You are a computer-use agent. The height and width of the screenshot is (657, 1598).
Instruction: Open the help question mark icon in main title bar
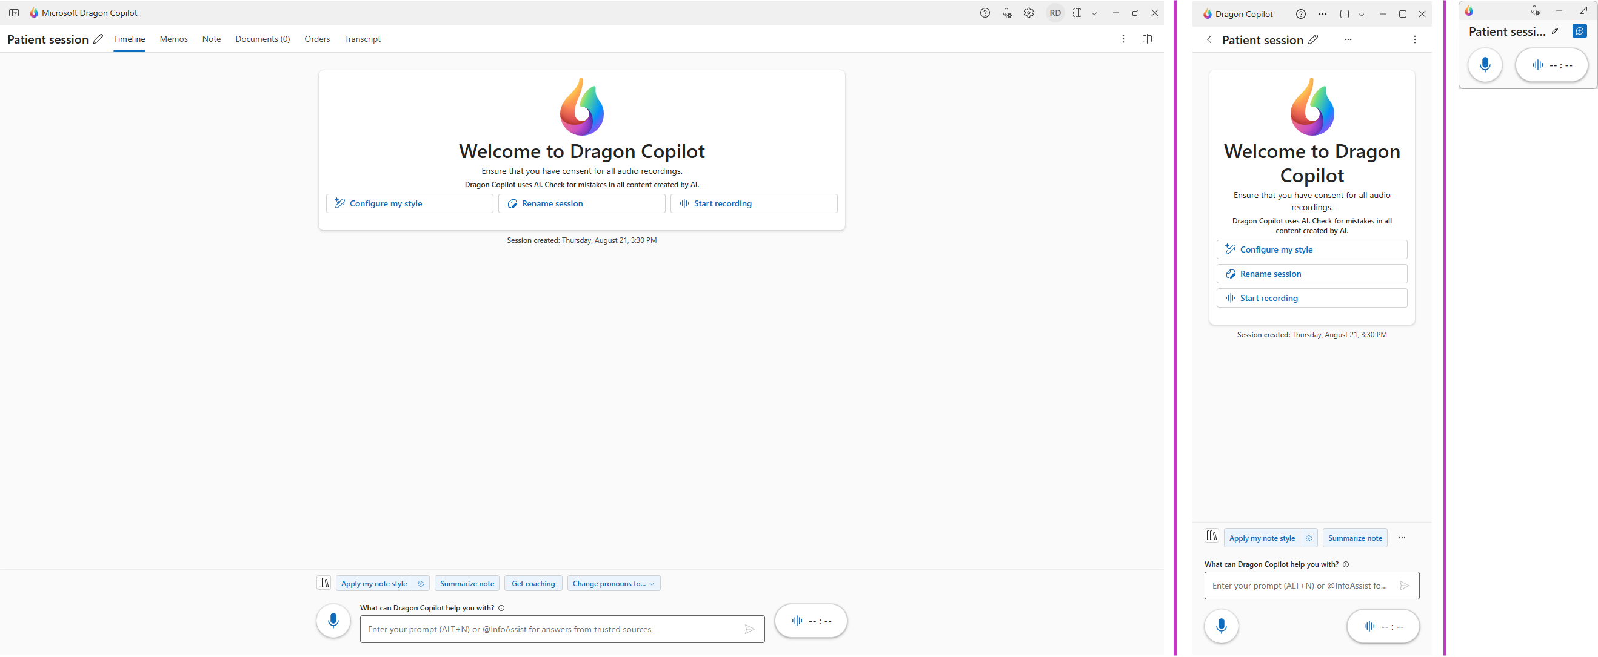coord(985,13)
